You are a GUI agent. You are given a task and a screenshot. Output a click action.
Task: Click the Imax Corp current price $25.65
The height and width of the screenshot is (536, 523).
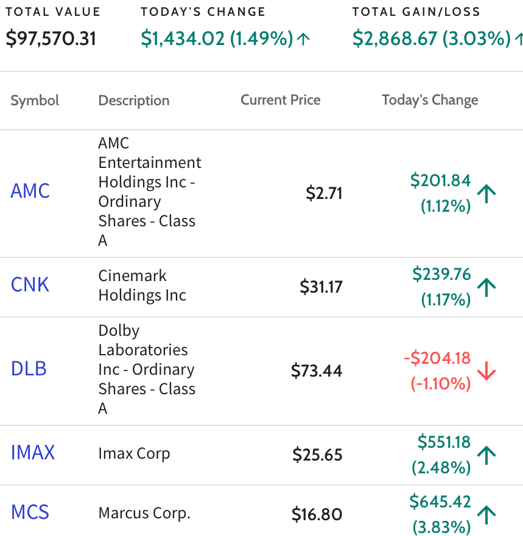pyautogui.click(x=317, y=454)
